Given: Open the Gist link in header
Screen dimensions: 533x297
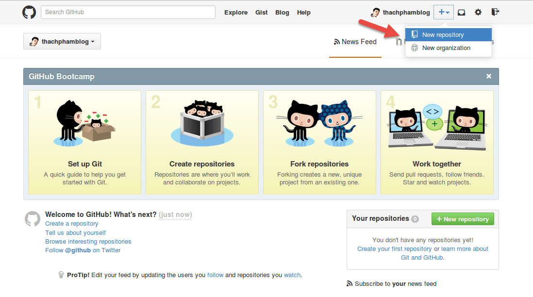Looking at the screenshot, I should click(x=261, y=13).
